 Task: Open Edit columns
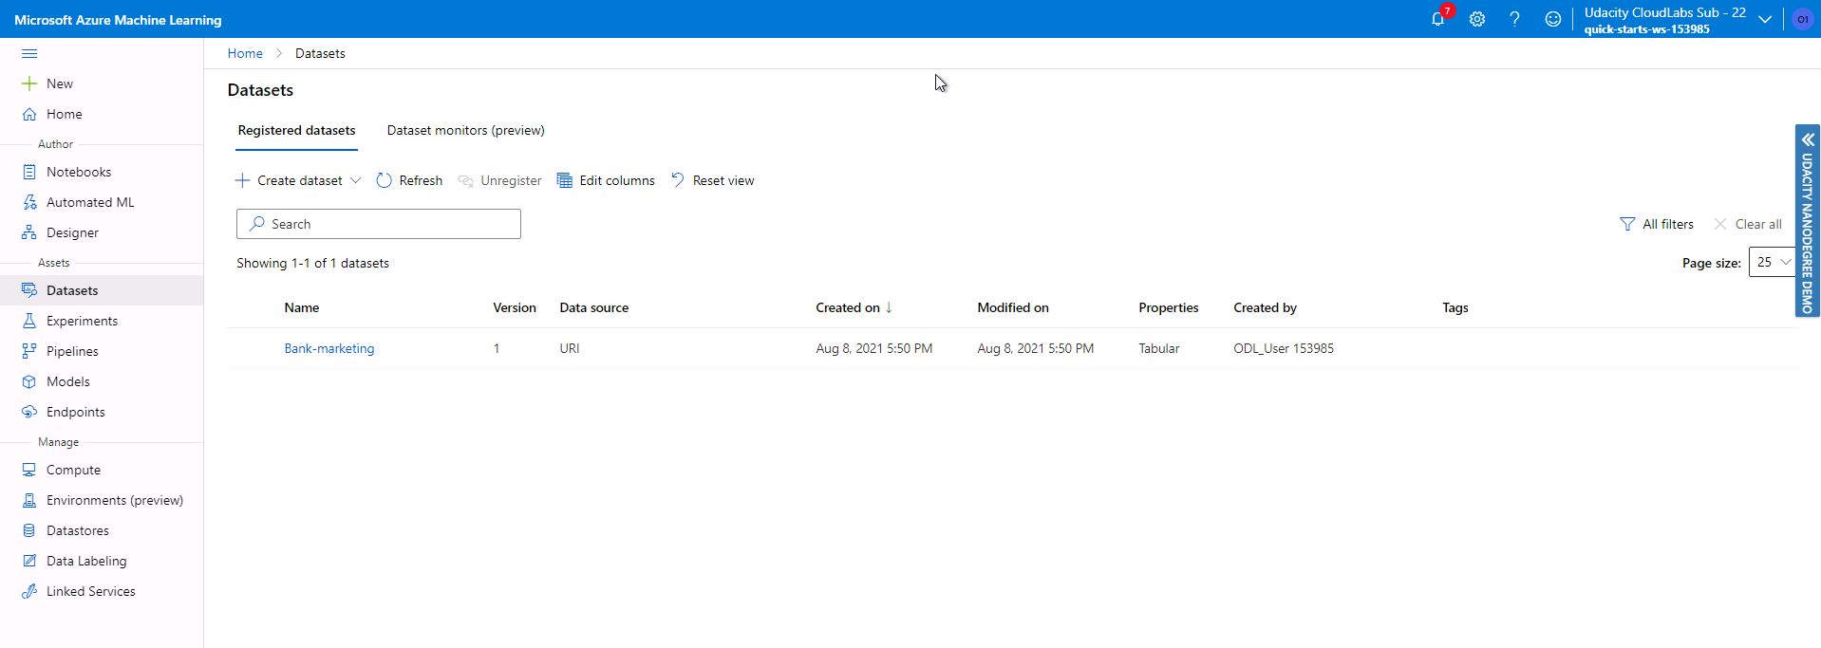click(606, 180)
